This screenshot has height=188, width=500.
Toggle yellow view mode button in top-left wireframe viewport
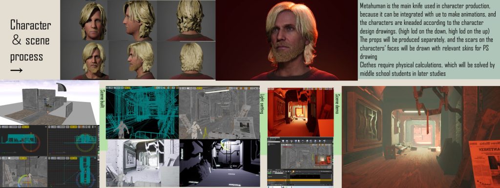25,127
